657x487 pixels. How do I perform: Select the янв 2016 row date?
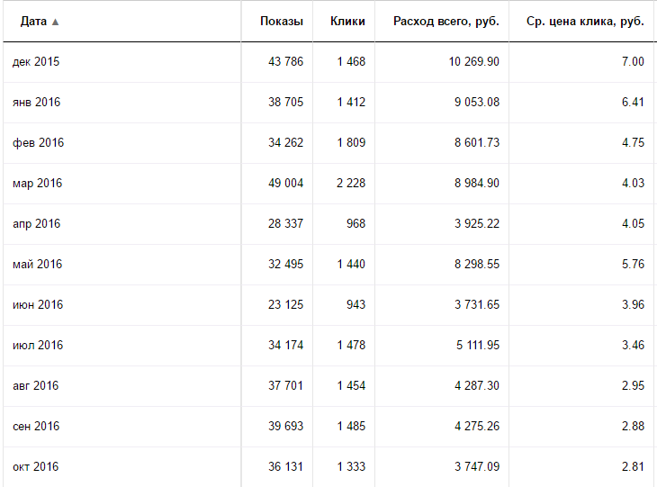pyautogui.click(x=37, y=103)
